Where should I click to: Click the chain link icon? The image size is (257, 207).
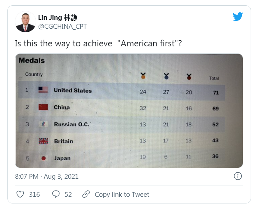(x=86, y=194)
